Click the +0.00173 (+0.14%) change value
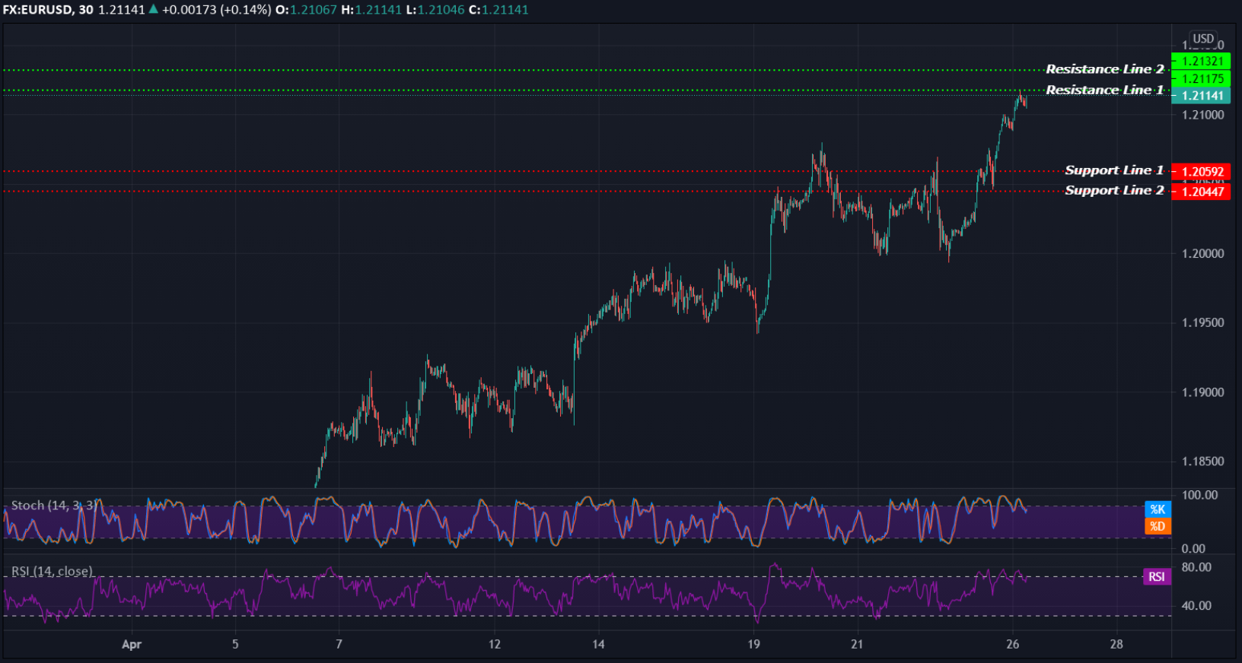This screenshot has width=1242, height=663. [217, 10]
